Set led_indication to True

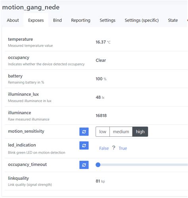point(123,148)
